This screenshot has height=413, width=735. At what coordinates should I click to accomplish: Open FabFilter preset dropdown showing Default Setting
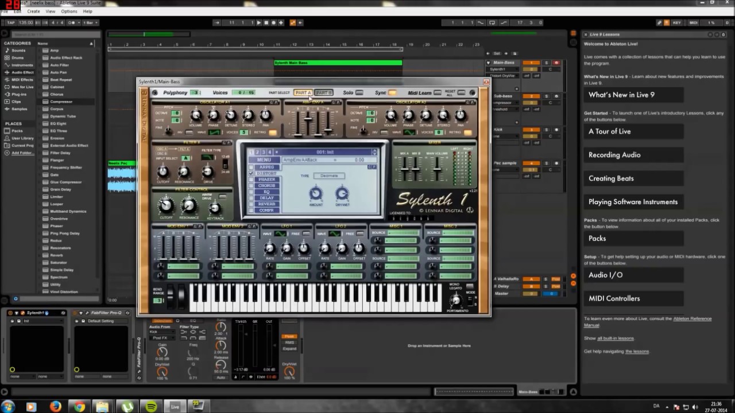tap(107, 321)
